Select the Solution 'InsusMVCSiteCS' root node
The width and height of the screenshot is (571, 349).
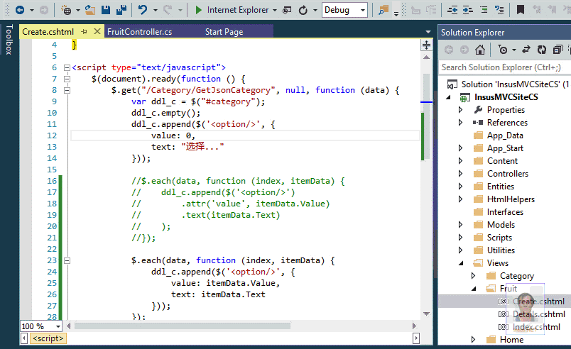tap(515, 84)
